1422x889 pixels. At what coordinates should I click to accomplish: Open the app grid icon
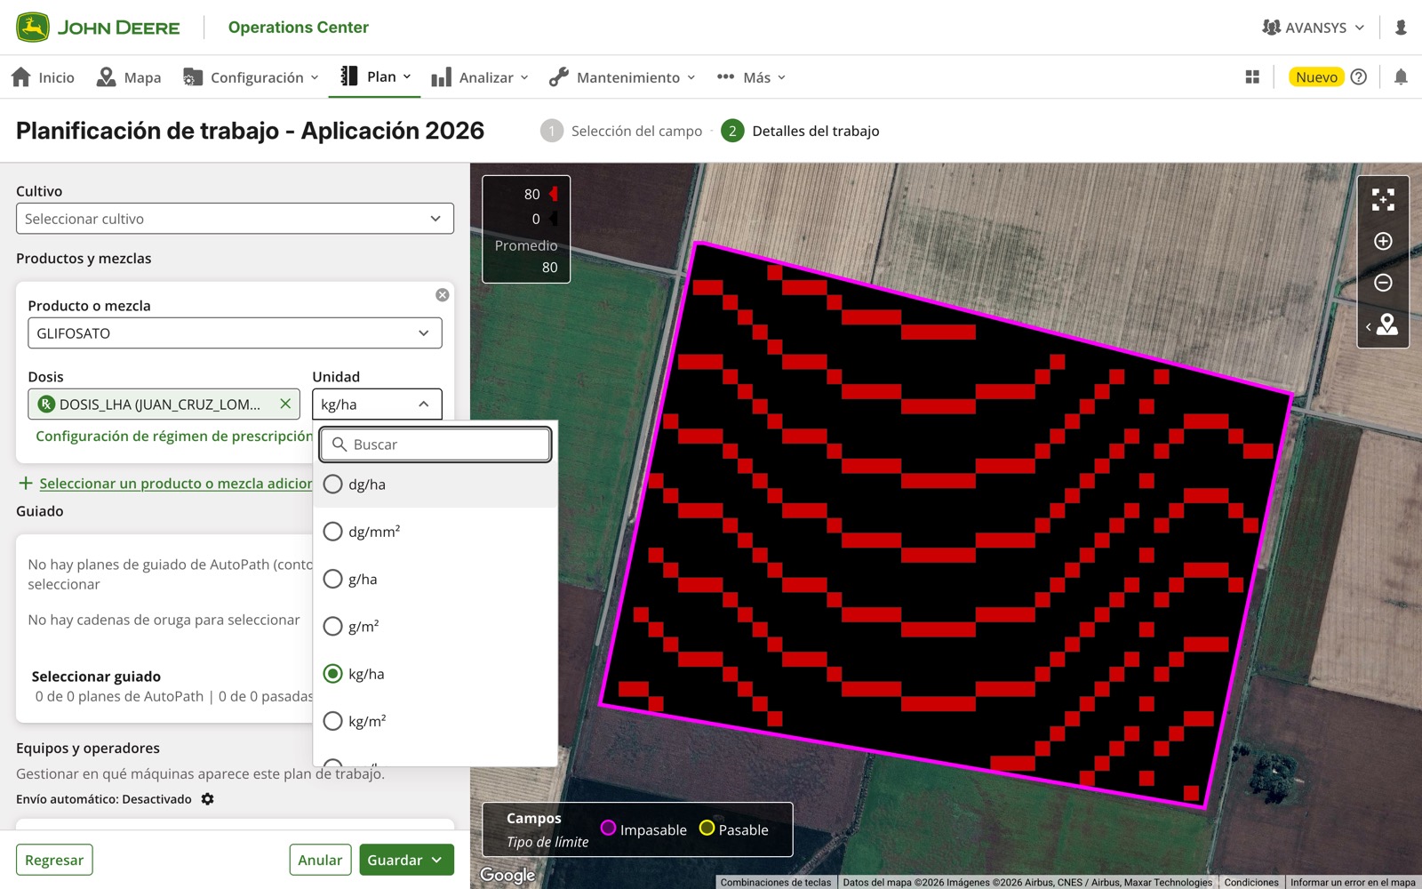click(1252, 77)
